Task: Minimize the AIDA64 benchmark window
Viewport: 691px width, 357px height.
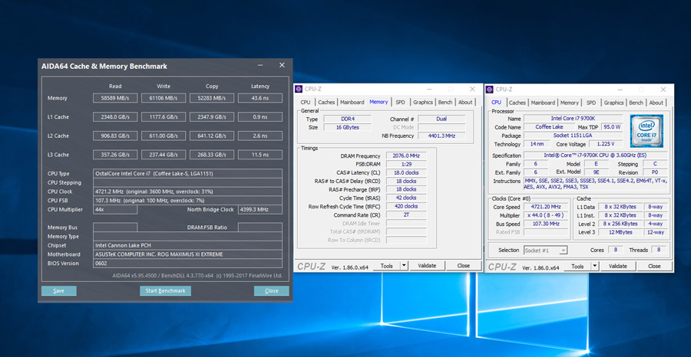Action: click(260, 66)
